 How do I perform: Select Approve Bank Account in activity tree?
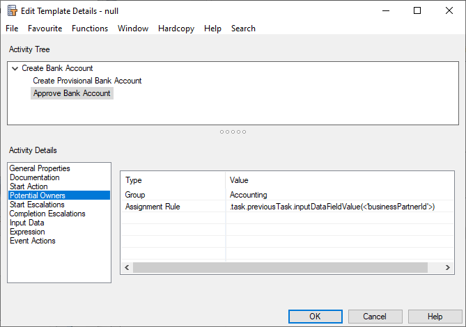[72, 93]
